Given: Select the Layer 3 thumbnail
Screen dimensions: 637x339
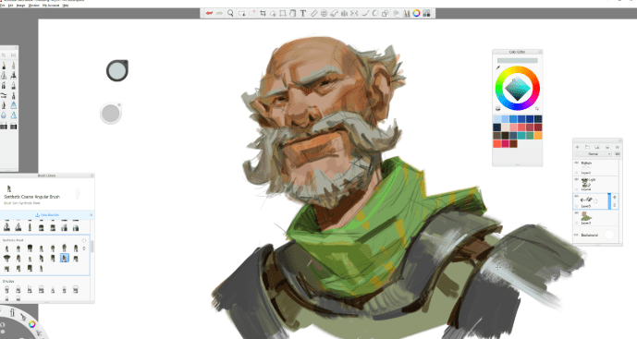Looking at the screenshot, I should pyautogui.click(x=585, y=216).
